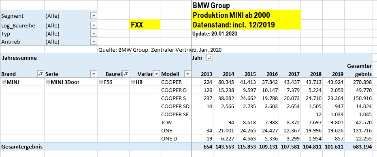The image size is (377, 157).
Task: Select the yellow FXX cell
Action: click(145, 25)
